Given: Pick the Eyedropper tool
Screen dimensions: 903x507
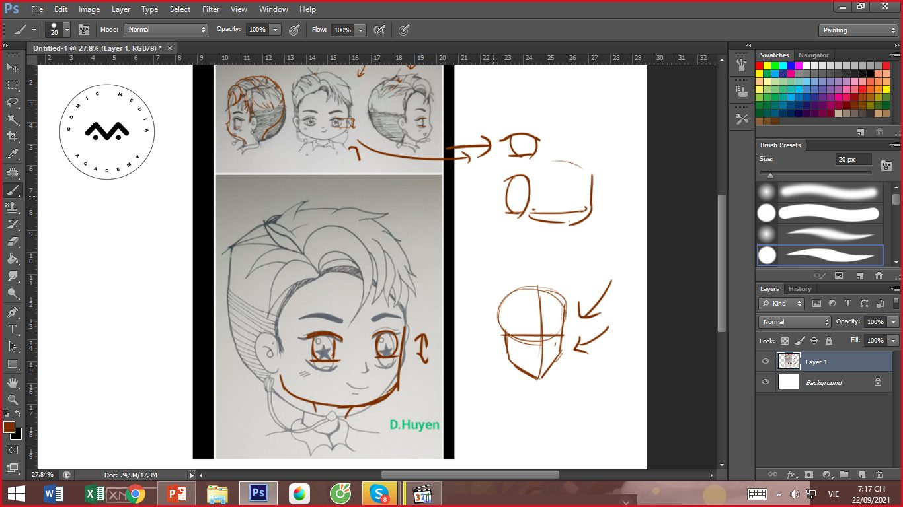Looking at the screenshot, I should click(13, 154).
